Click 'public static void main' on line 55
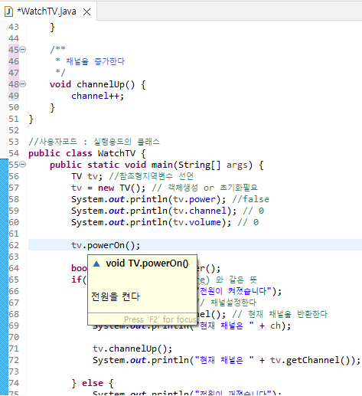The image size is (362, 396). point(112,165)
